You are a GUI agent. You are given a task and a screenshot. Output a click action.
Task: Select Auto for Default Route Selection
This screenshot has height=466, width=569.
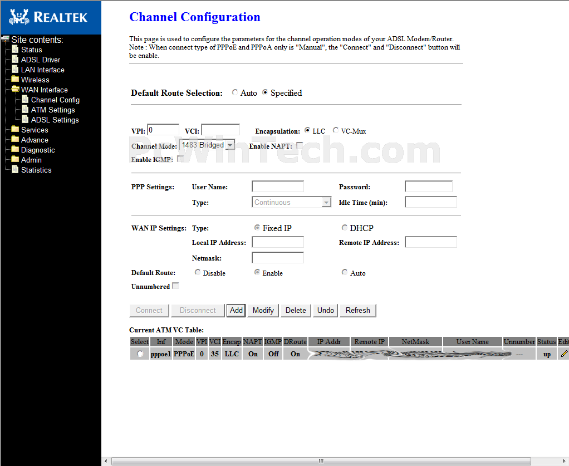click(235, 92)
